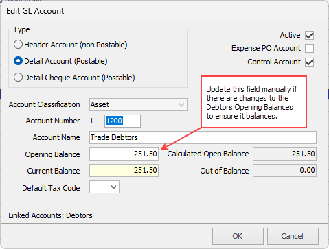The image size is (329, 249).
Task: Confirm changes with the OK button
Action: tap(238, 236)
